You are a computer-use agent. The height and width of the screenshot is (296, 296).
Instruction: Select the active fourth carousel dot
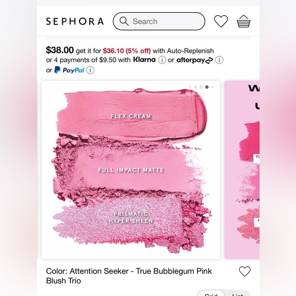[207, 87]
